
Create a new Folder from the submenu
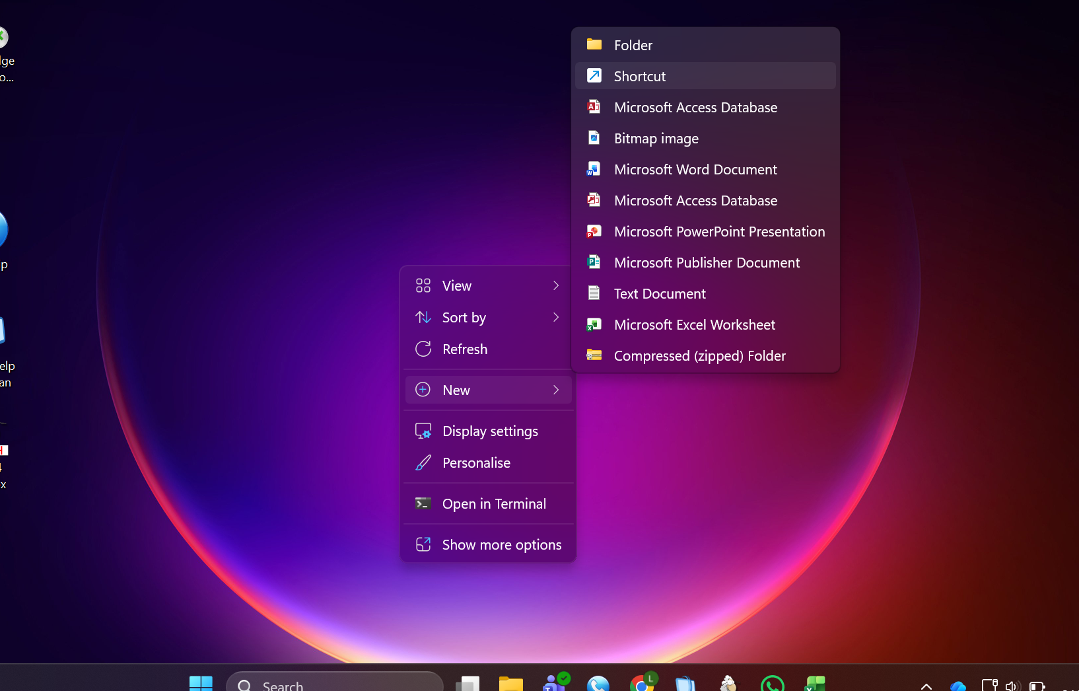point(633,45)
